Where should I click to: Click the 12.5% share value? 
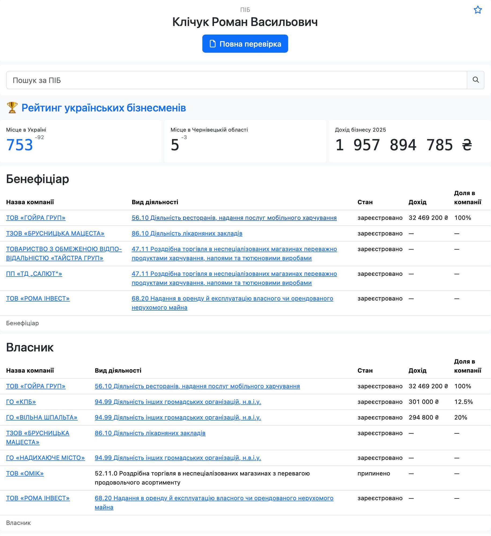pyautogui.click(x=463, y=402)
